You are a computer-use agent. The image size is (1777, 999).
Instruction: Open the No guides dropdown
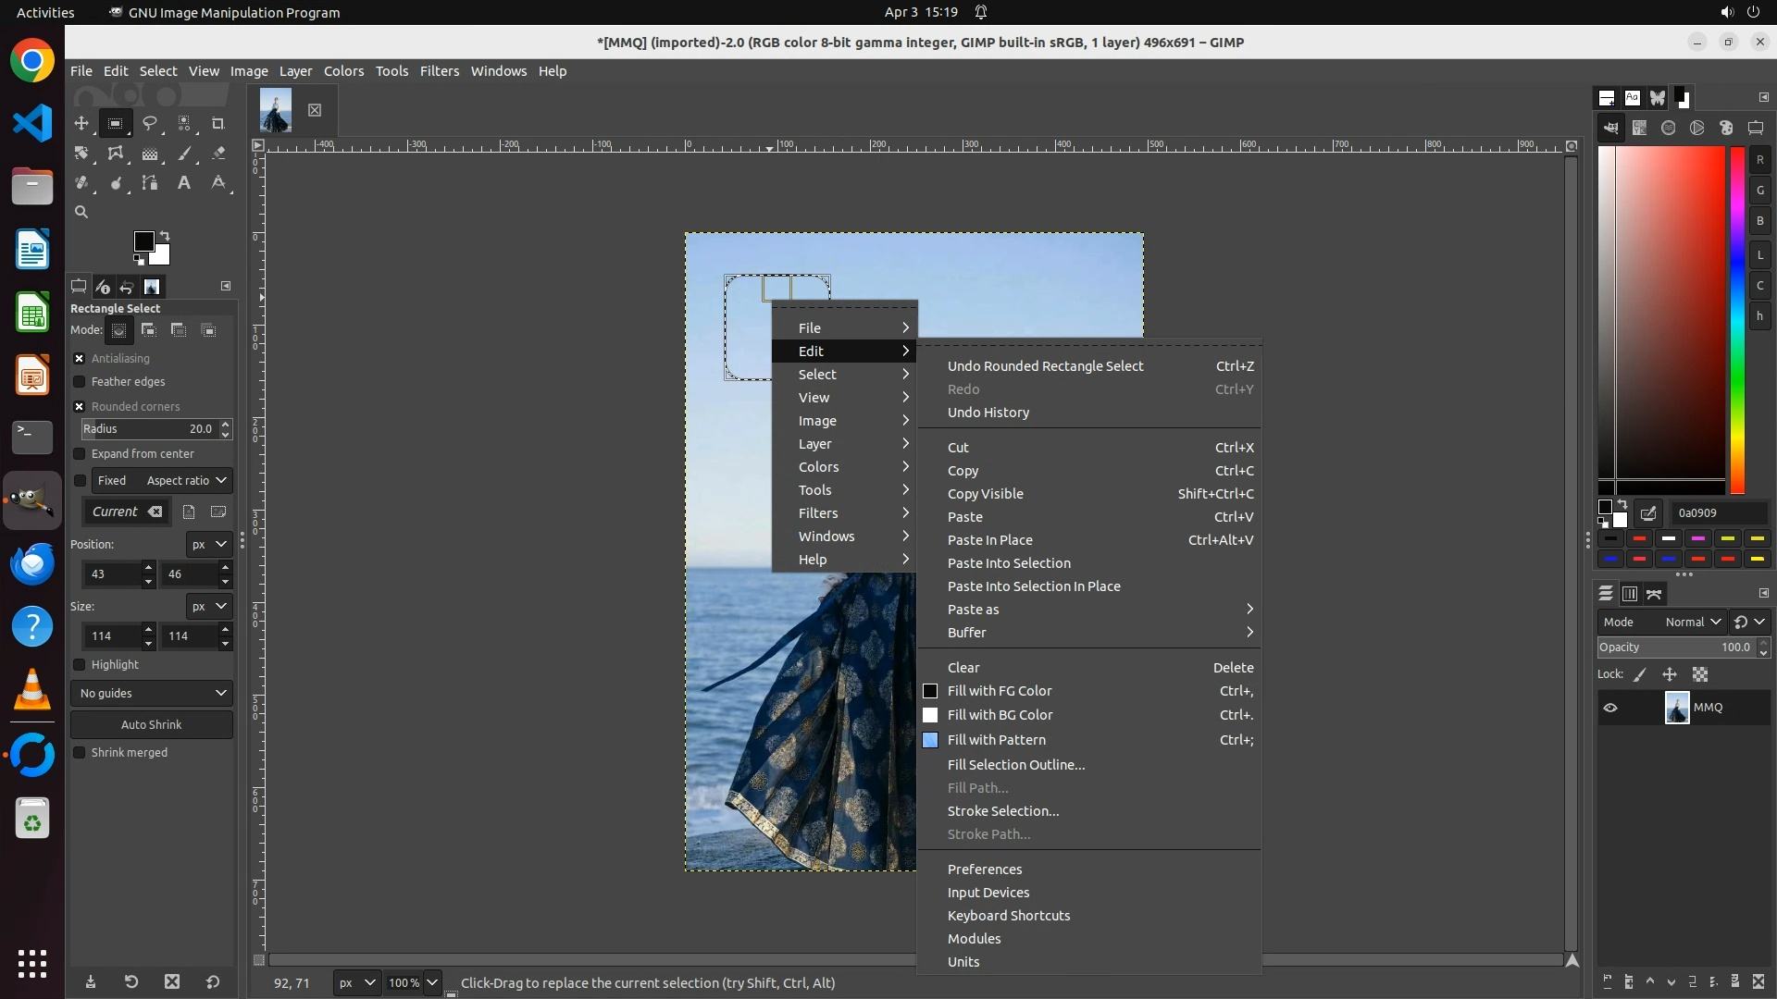152,693
